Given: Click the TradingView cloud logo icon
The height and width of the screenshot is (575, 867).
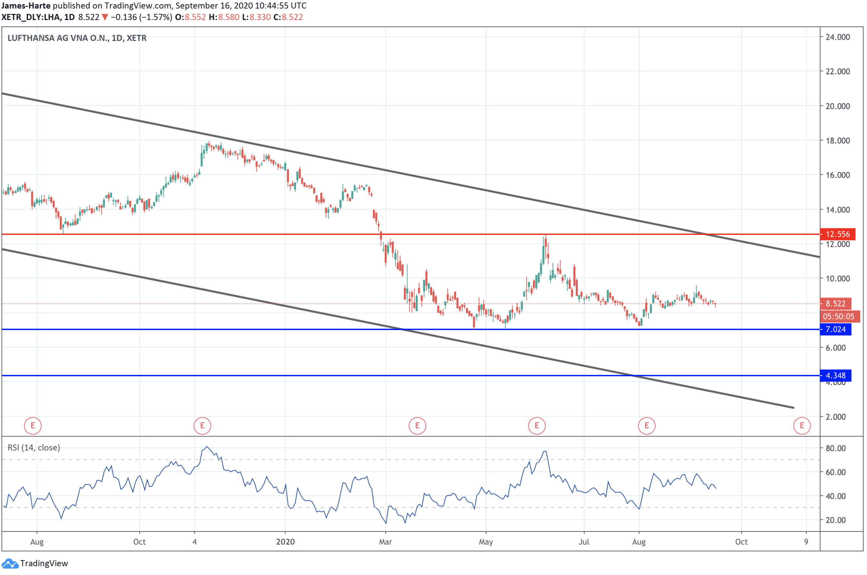Looking at the screenshot, I should pos(10,564).
